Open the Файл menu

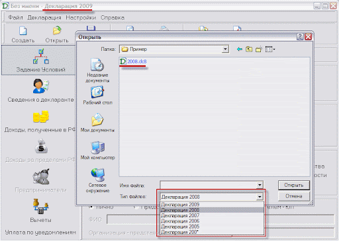point(15,17)
